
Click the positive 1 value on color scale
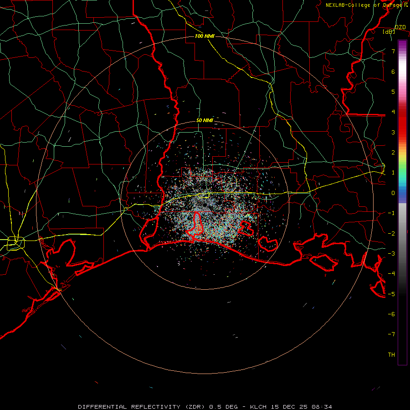pos(393,173)
